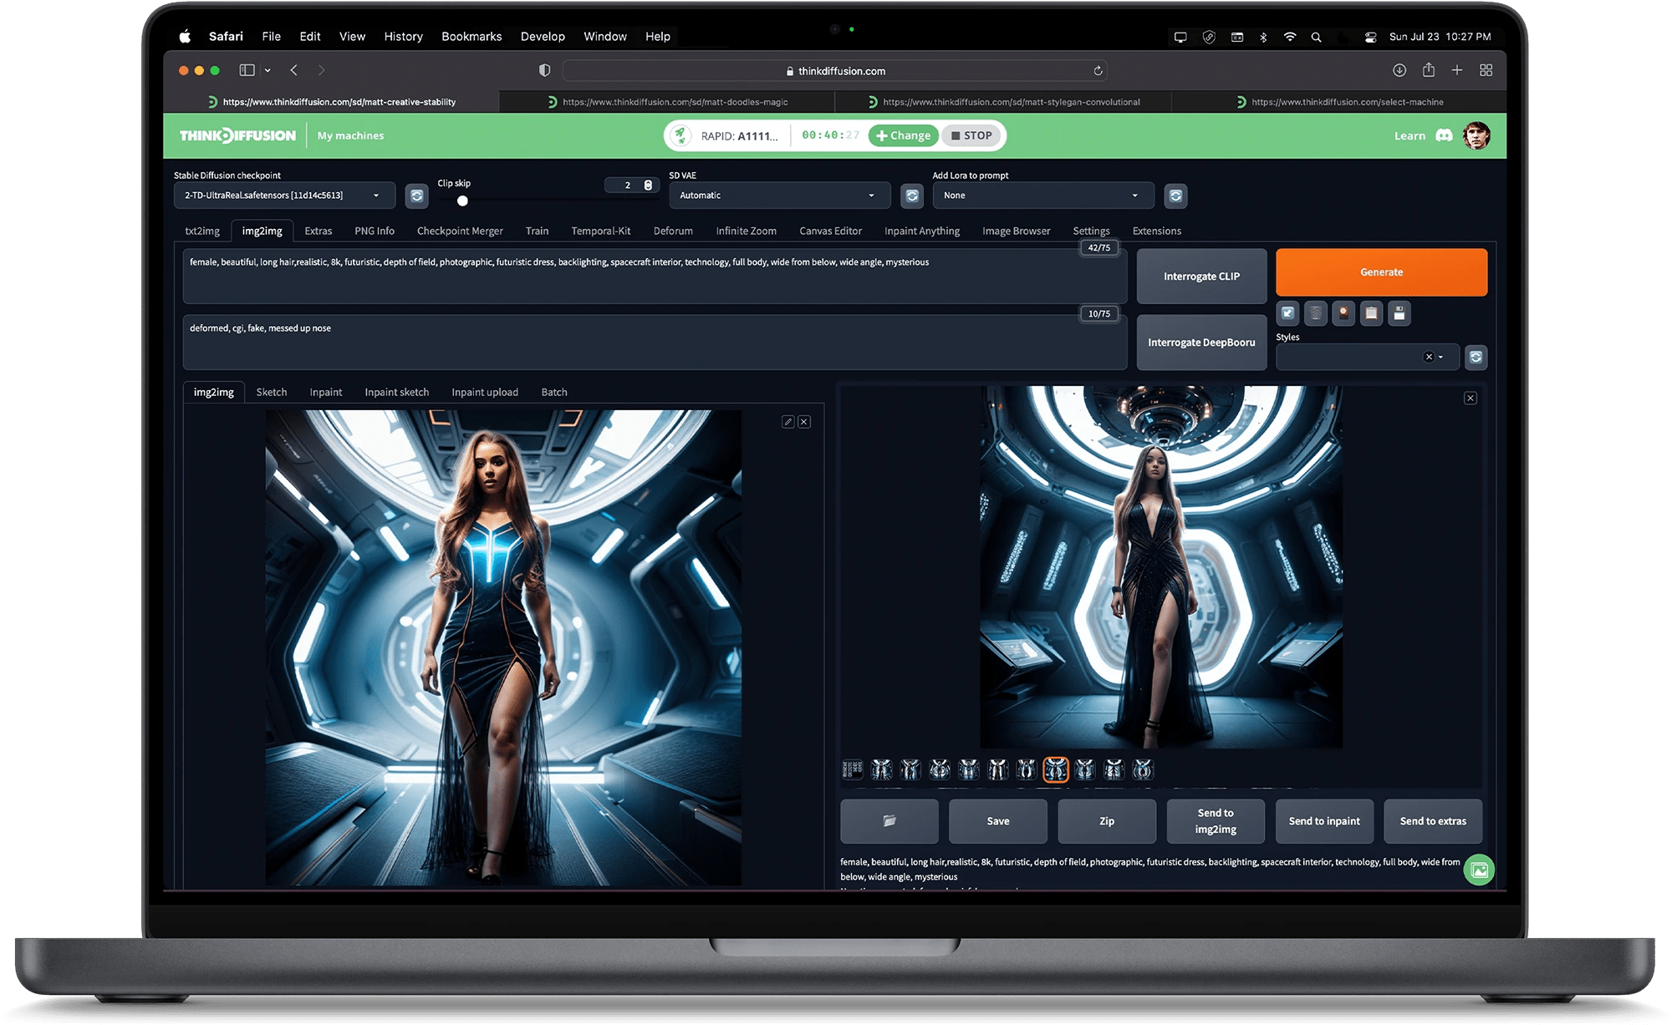
Task: Click the extra networks card icon
Action: [1343, 313]
